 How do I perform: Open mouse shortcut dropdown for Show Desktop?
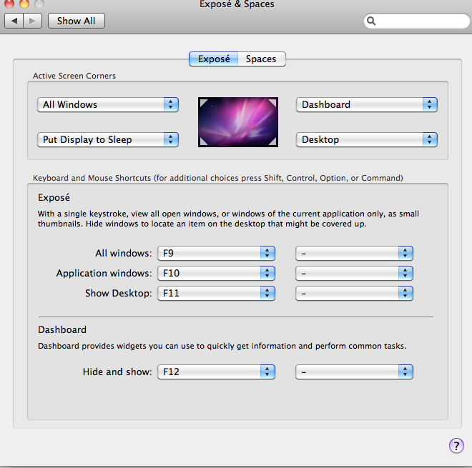tap(354, 293)
